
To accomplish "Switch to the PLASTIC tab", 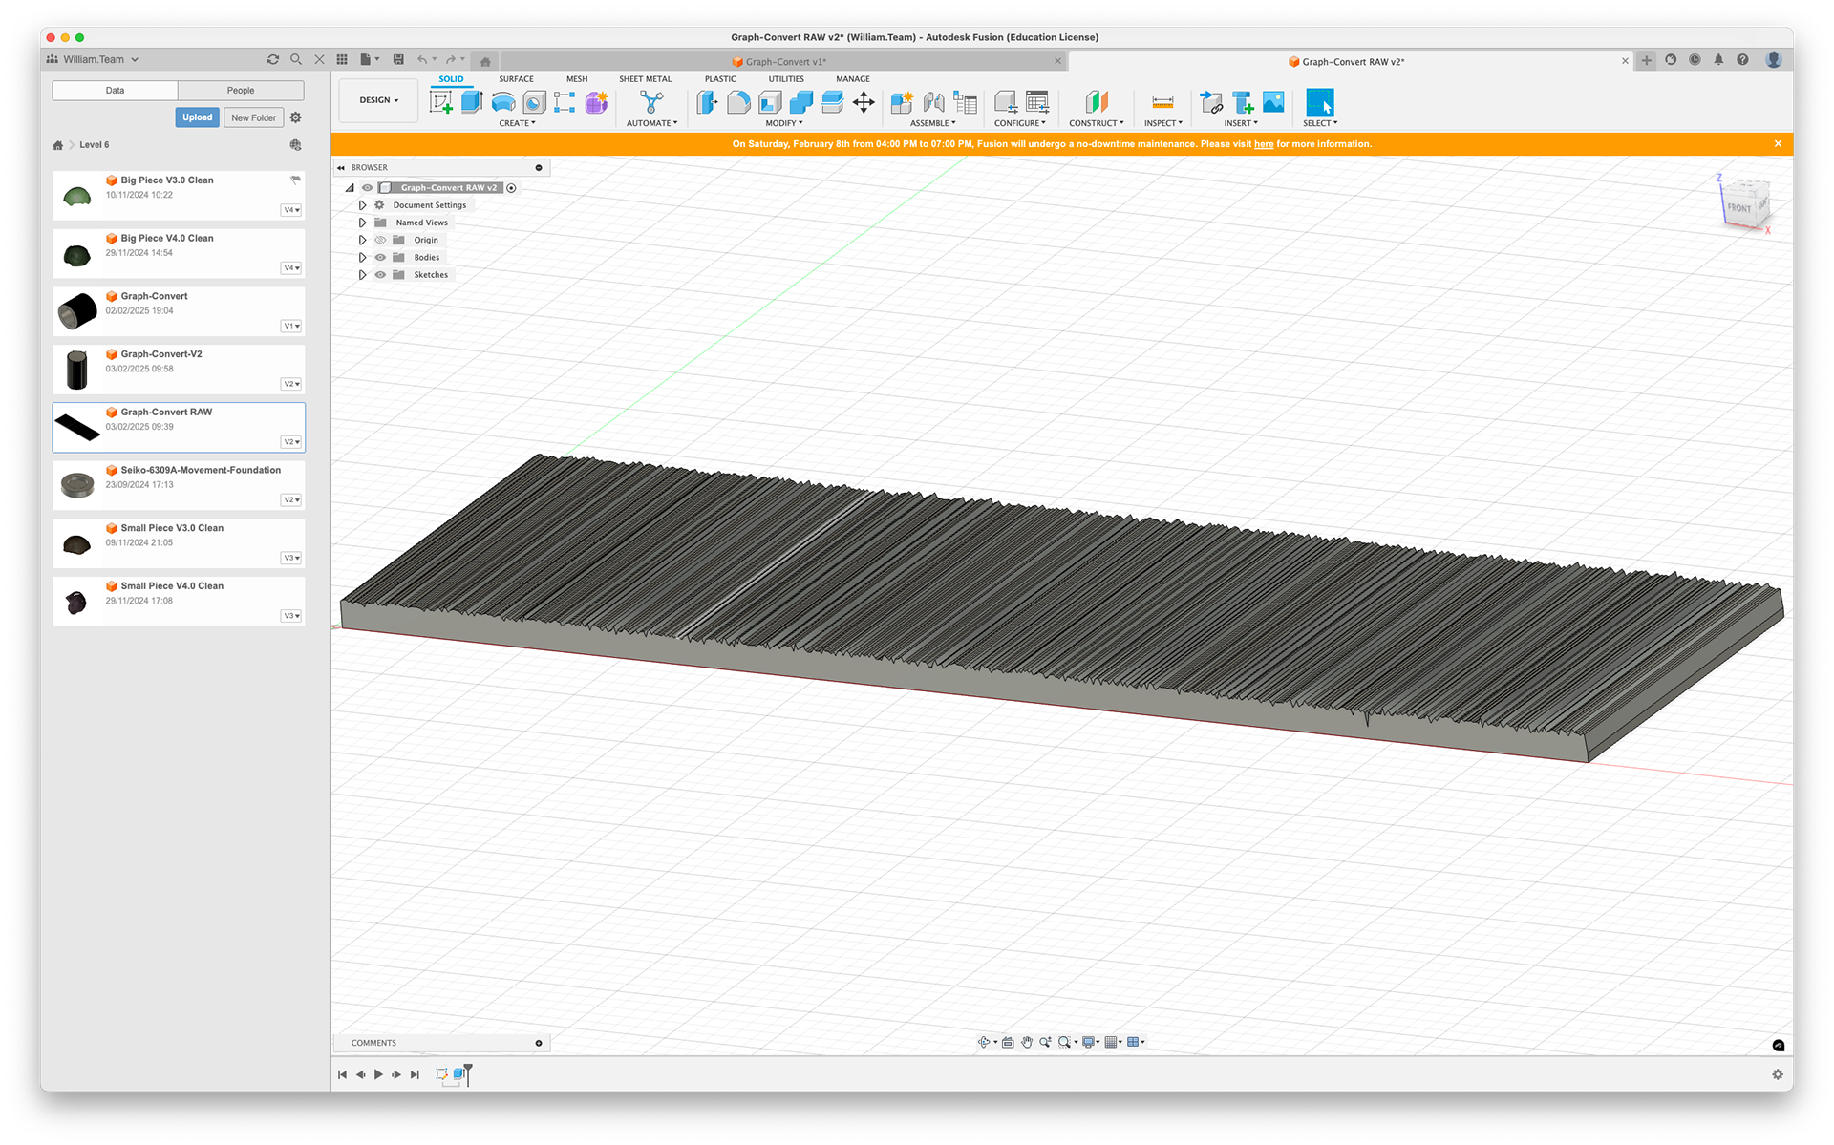I will [x=720, y=79].
